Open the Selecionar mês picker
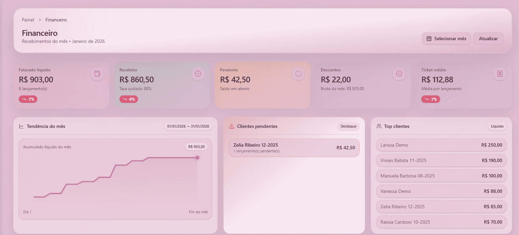The image size is (519, 235). pyautogui.click(x=446, y=38)
